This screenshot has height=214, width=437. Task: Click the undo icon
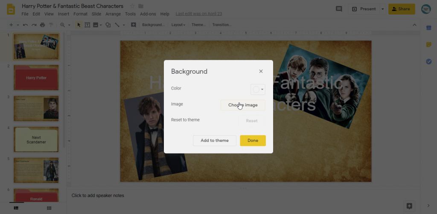point(25,25)
